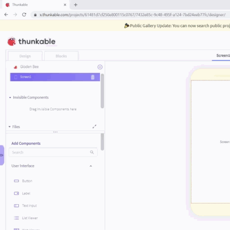Click the Thunkable logo icon
Image resolution: width=230 pixels, height=230 pixels.
pos(11,41)
